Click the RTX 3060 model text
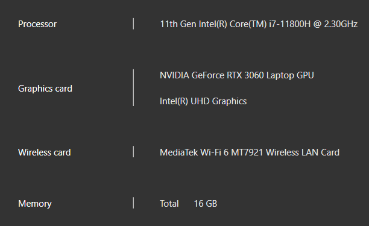The width and height of the screenshot is (369, 226). 245,75
